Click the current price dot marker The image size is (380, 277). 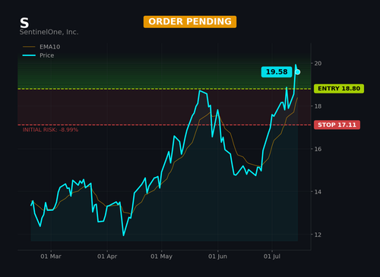pos(298,72)
